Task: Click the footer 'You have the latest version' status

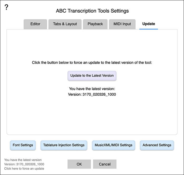Action: 23,160
